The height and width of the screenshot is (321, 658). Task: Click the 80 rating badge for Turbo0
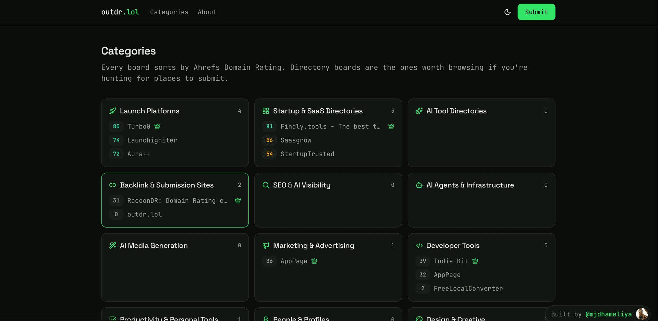click(x=116, y=126)
